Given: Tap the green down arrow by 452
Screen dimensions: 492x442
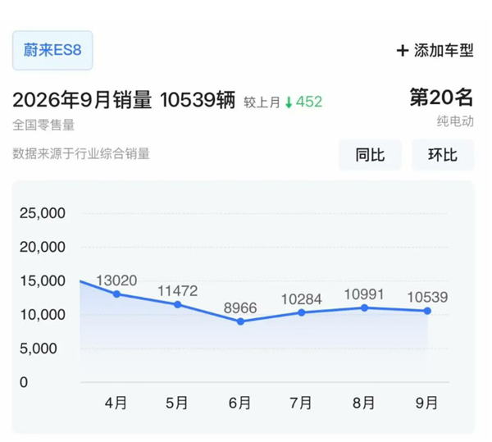Looking at the screenshot, I should tap(289, 103).
